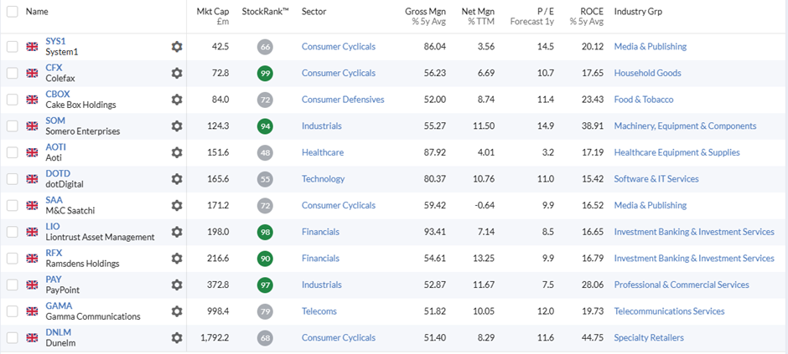
Task: Open Software & IT Services industry link
Action: pos(656,179)
